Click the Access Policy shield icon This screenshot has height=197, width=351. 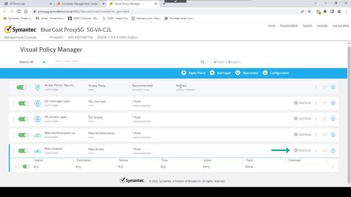[37, 88]
